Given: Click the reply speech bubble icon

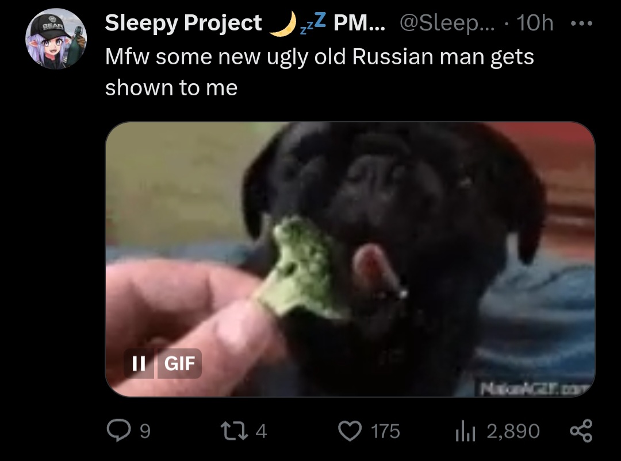Looking at the screenshot, I should coord(118,431).
